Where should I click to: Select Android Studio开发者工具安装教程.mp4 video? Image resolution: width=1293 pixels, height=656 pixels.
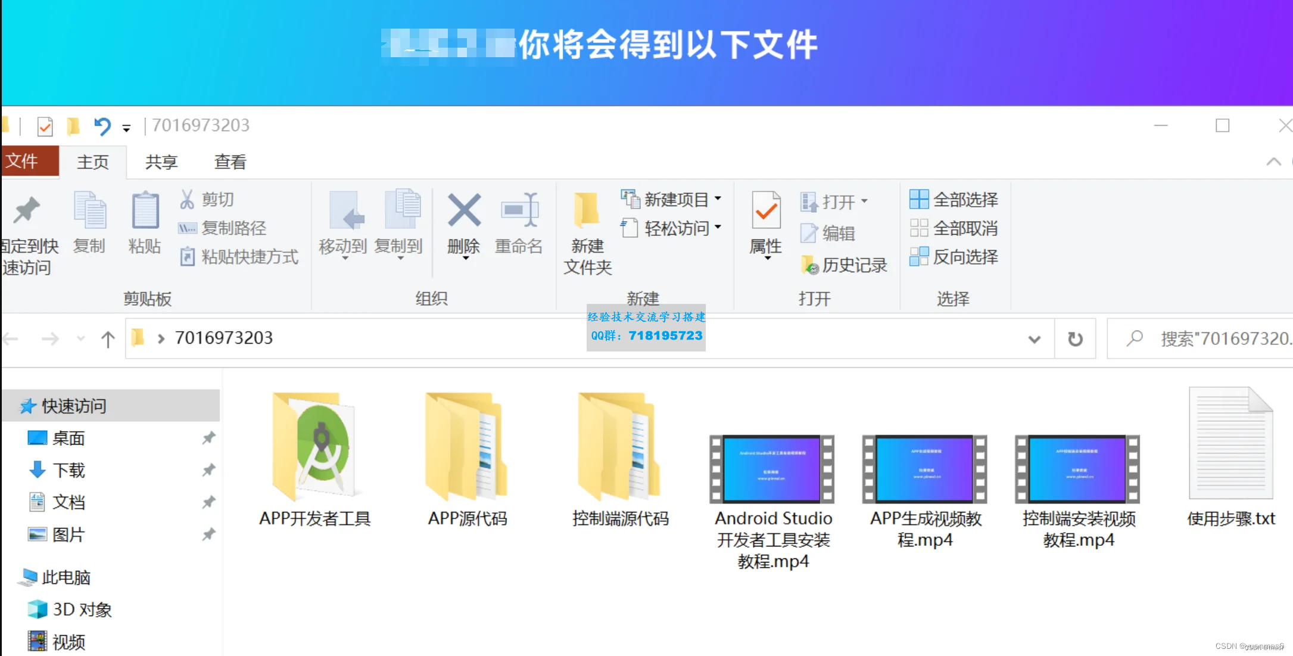tap(773, 502)
